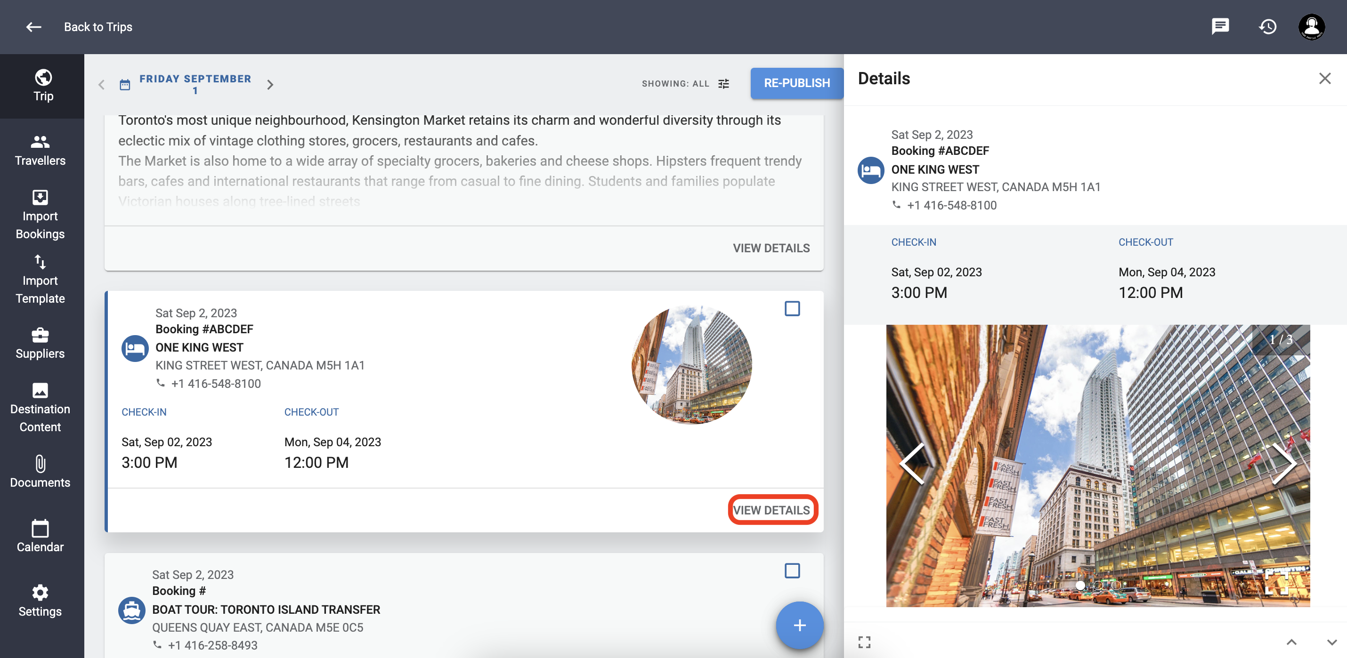Open the chat messages icon
Screen dimensions: 1347x658
pyautogui.click(x=1220, y=26)
